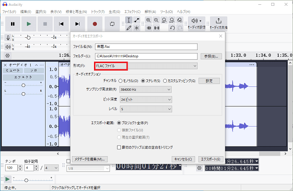
Task: Click the speaker playback meter icon
Action: pyautogui.click(x=8, y=47)
